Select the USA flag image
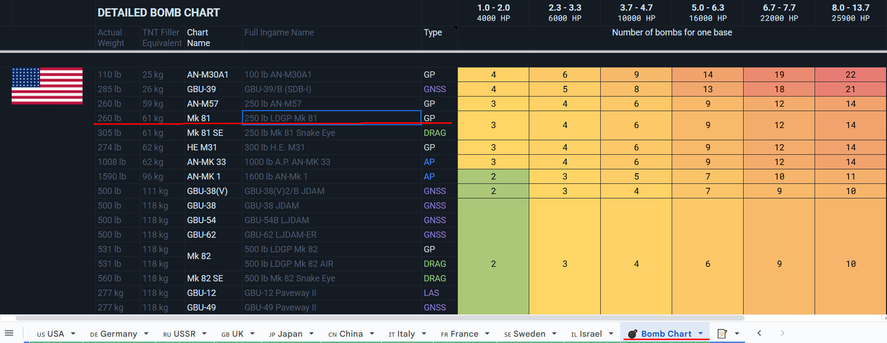 click(x=47, y=86)
